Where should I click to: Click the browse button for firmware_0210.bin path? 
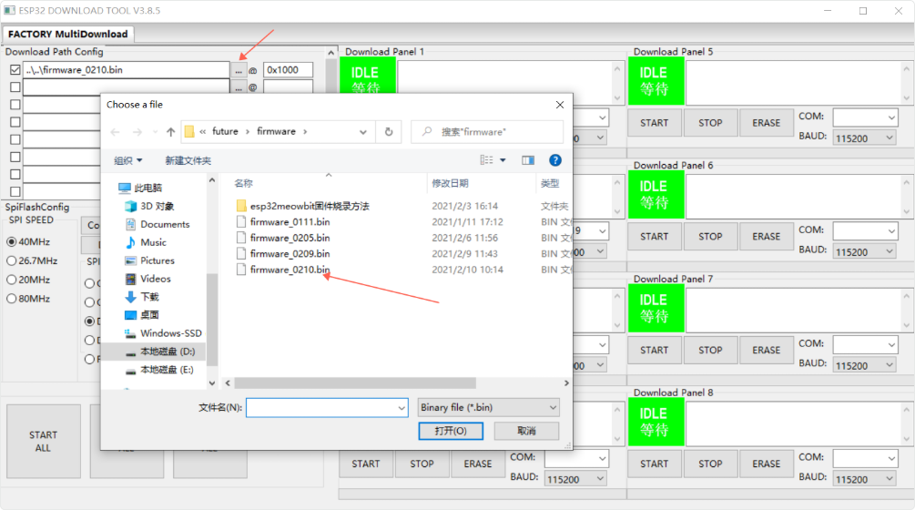point(239,70)
